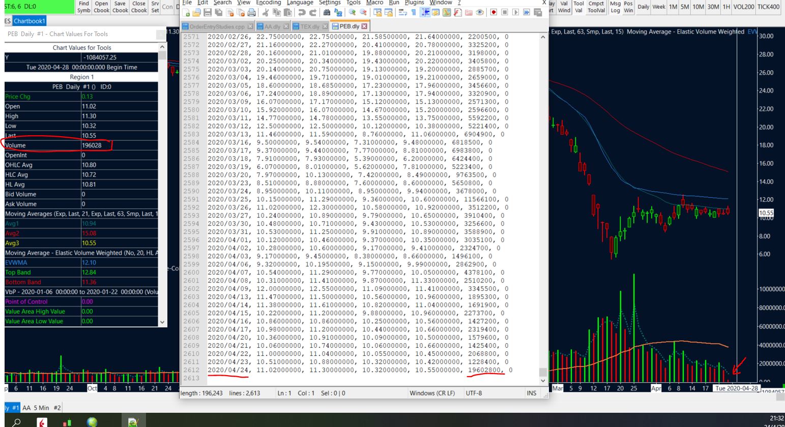Click the Cut scissors icon
The image size is (785, 427).
(266, 13)
